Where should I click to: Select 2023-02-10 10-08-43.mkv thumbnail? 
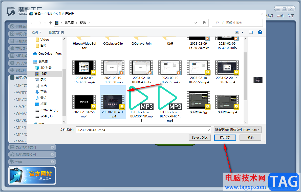click(141, 68)
